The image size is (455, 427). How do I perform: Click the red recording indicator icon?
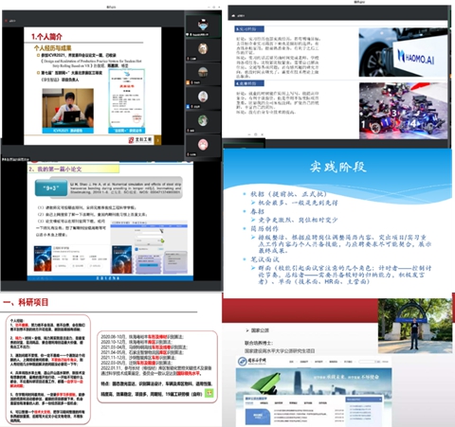(x=6, y=21)
